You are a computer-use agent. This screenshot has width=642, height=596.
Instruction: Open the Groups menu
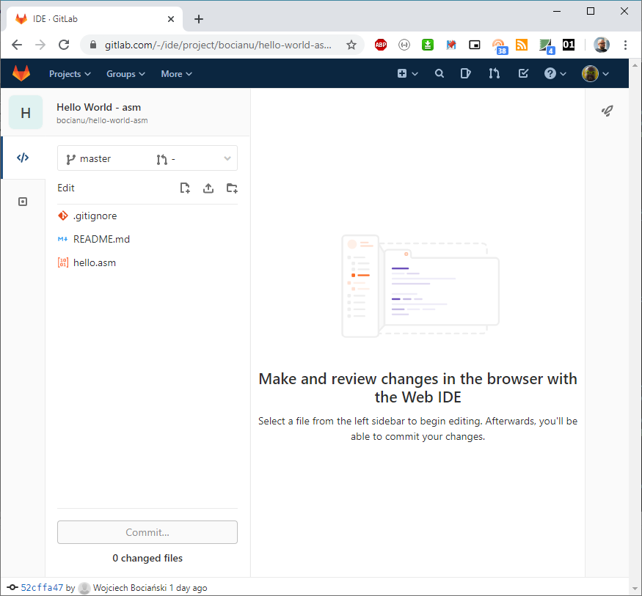point(125,73)
